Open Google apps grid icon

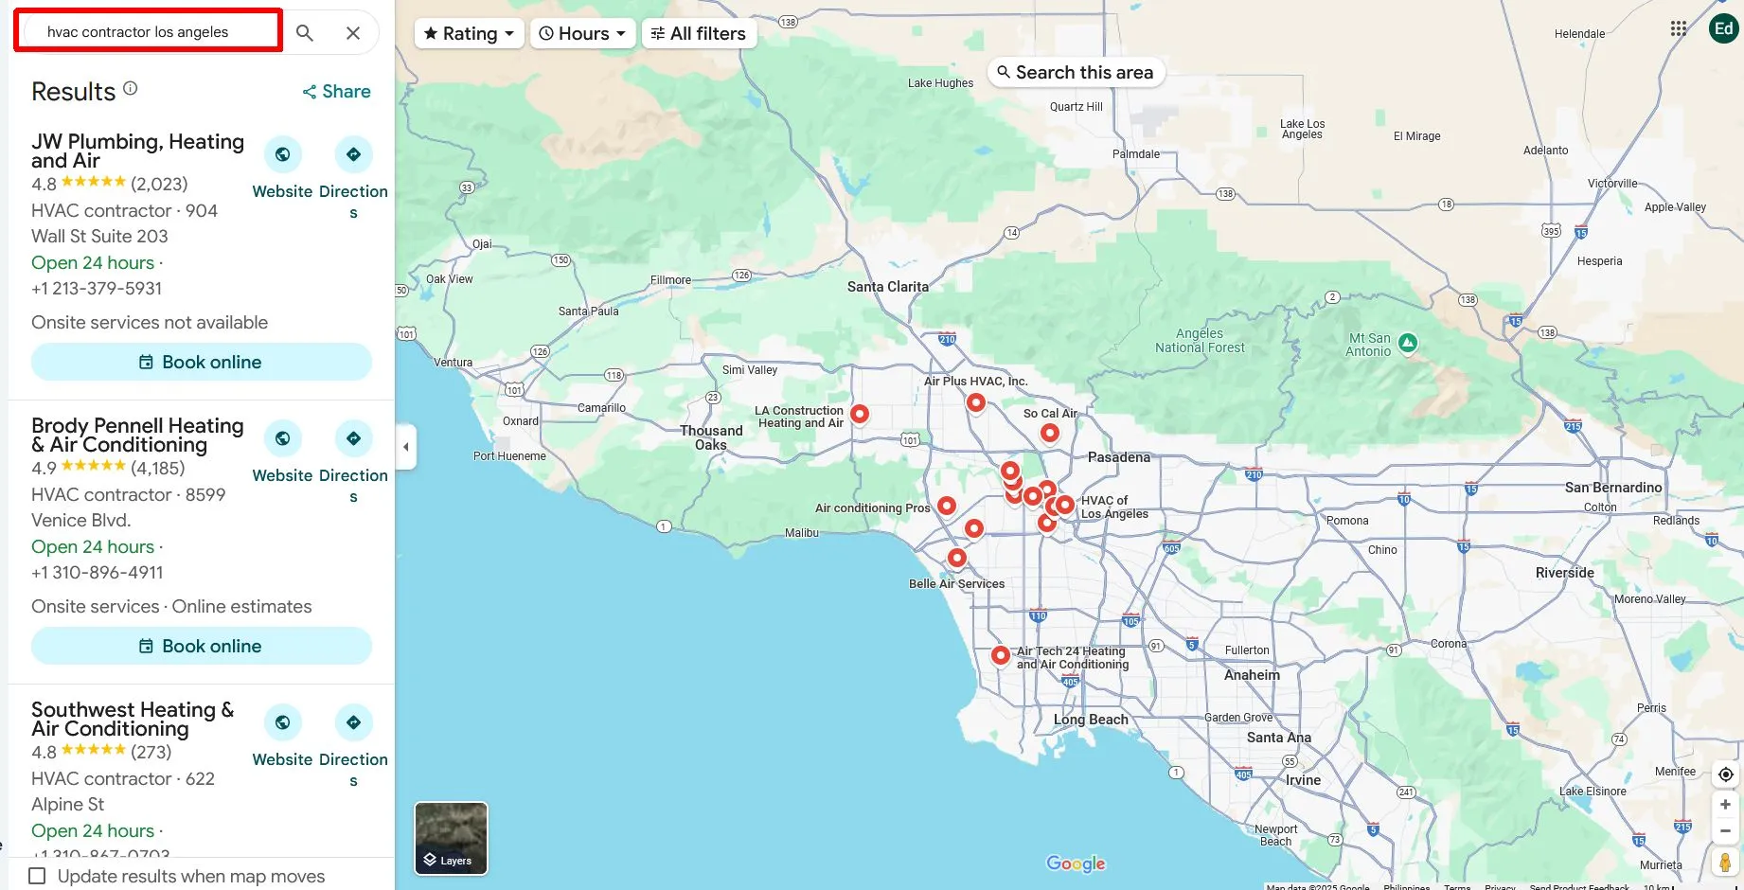point(1679,28)
